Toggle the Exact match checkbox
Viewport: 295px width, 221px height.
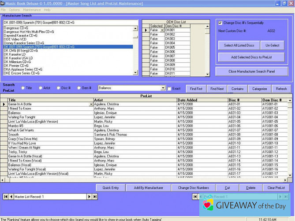(169, 88)
